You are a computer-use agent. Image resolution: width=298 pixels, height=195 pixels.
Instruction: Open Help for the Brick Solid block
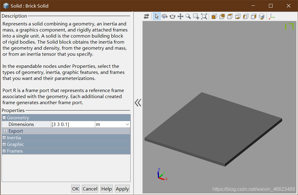[x=106, y=189]
